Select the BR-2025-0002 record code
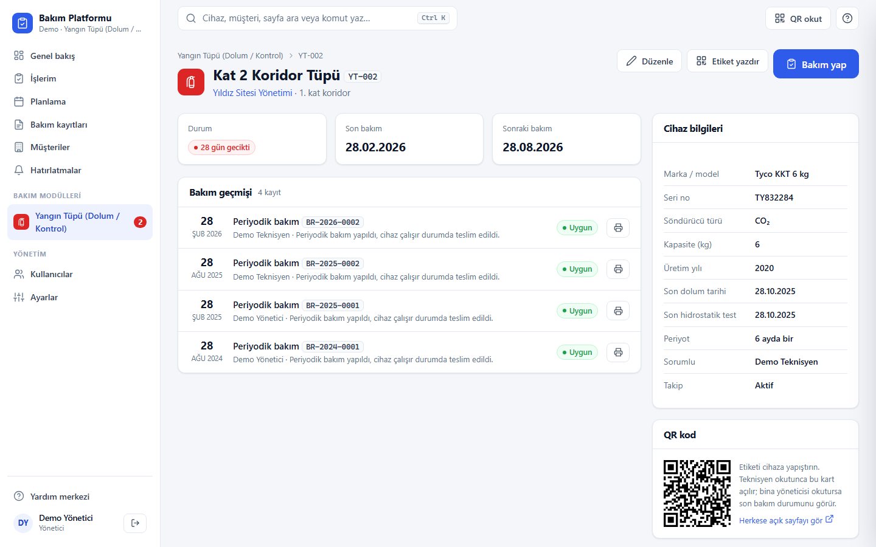 [333, 264]
